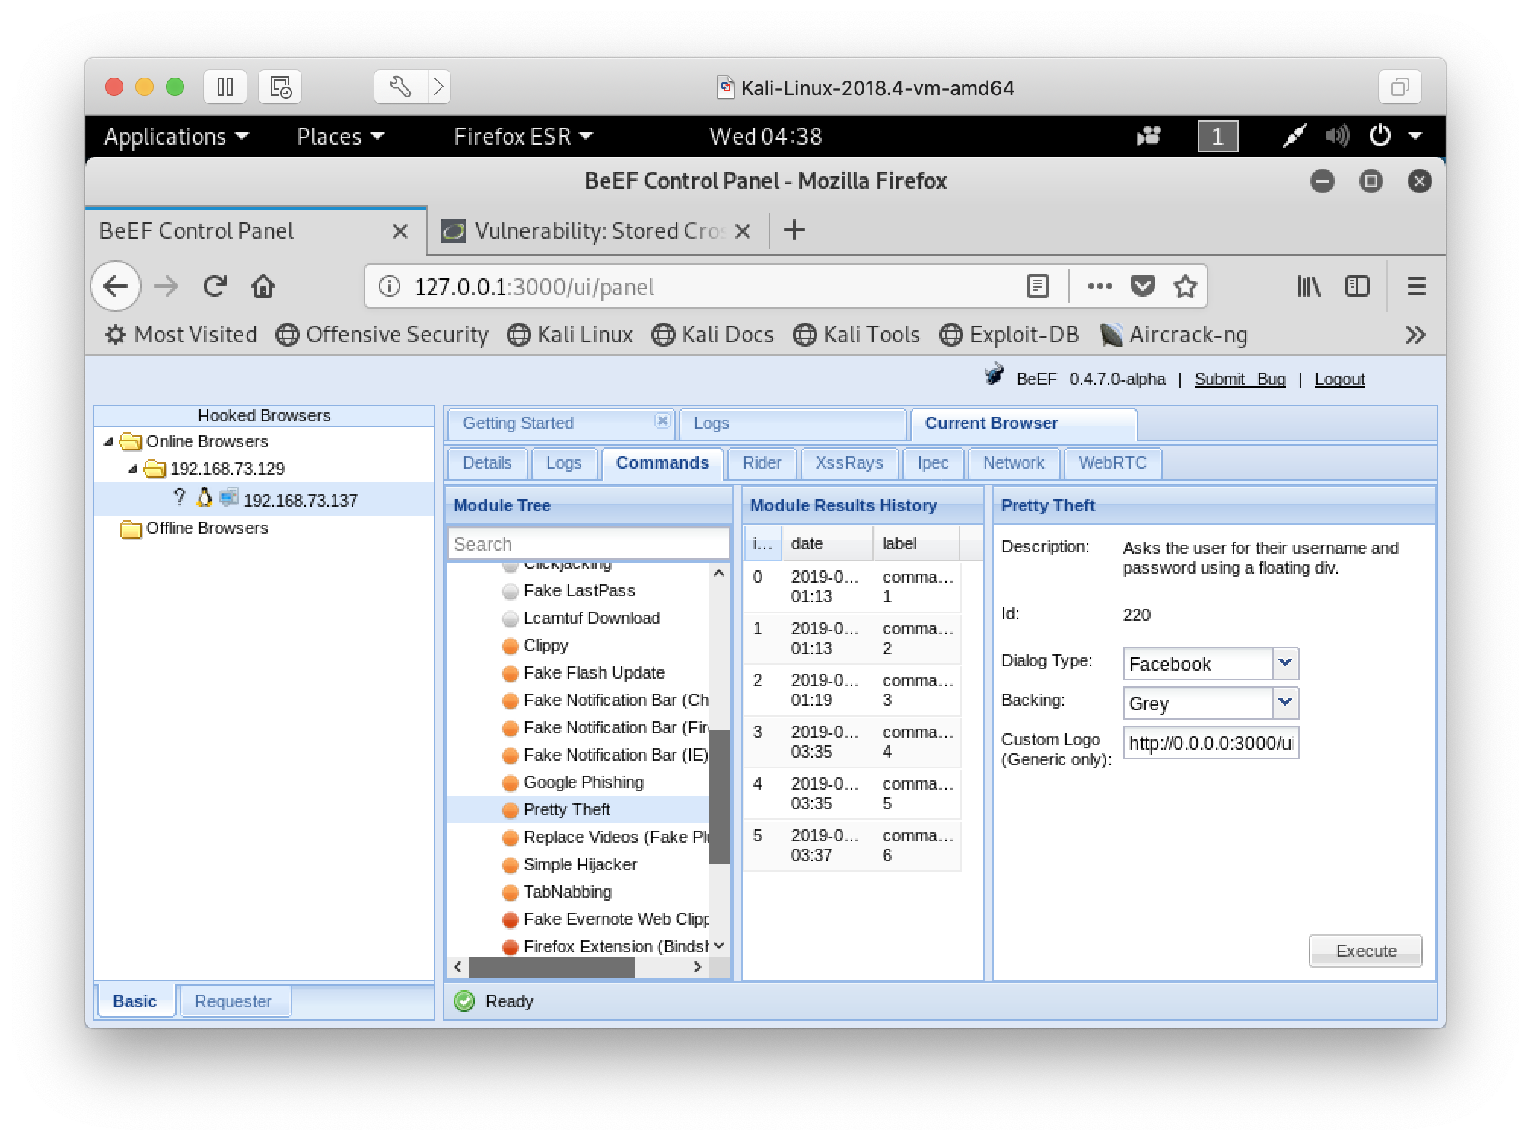Viewport: 1531px width, 1141px height.
Task: Open the top-level Logs tab
Action: pyautogui.click(x=792, y=424)
